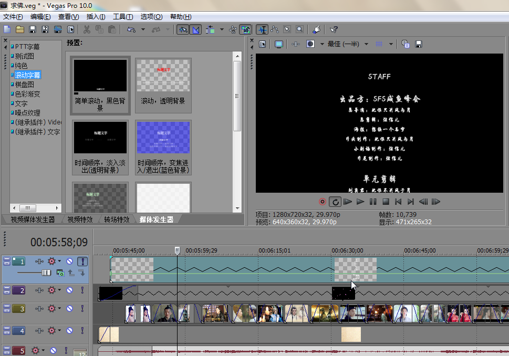This screenshot has width=509, height=356.
Task: Switch to 转场特效 tab
Action: point(117,219)
